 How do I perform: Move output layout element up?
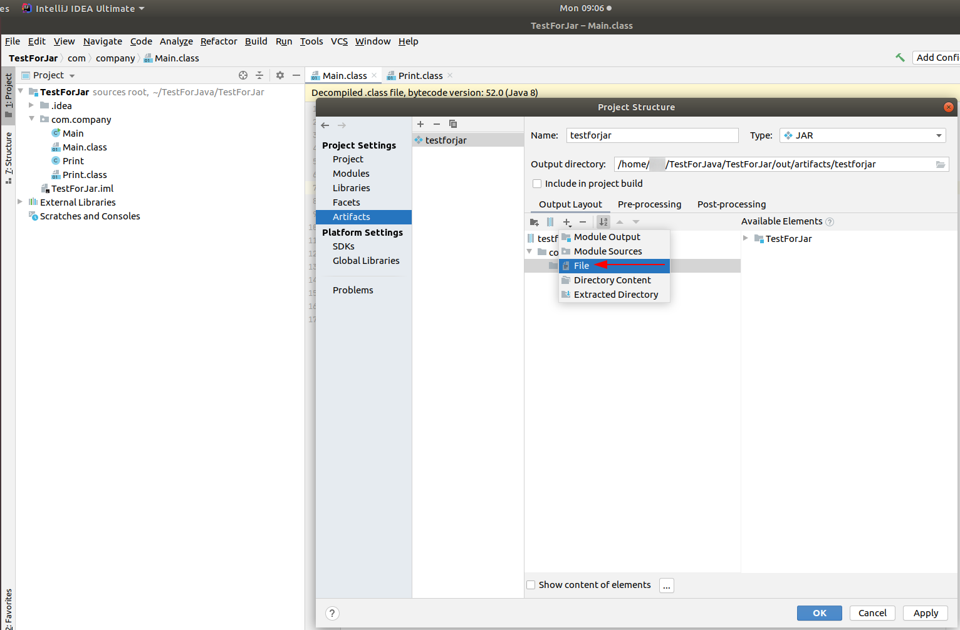(620, 222)
